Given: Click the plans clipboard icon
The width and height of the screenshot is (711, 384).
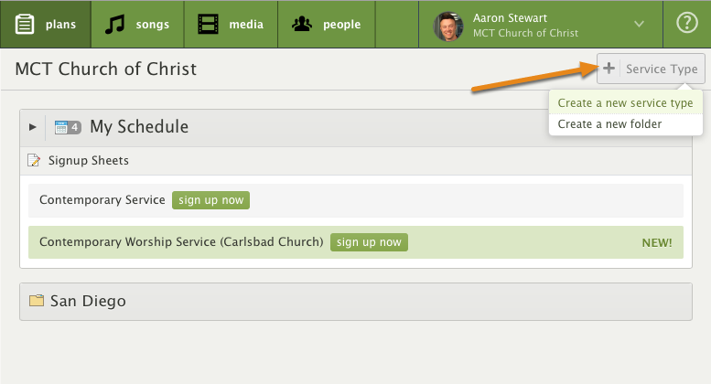Looking at the screenshot, I should (25, 24).
